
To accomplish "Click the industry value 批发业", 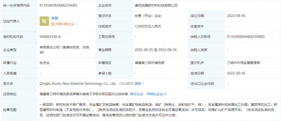I will click(44, 63).
